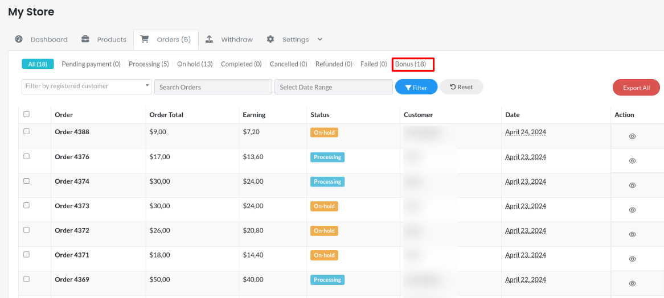Reset the order filters
This screenshot has width=664, height=298.
tap(461, 87)
